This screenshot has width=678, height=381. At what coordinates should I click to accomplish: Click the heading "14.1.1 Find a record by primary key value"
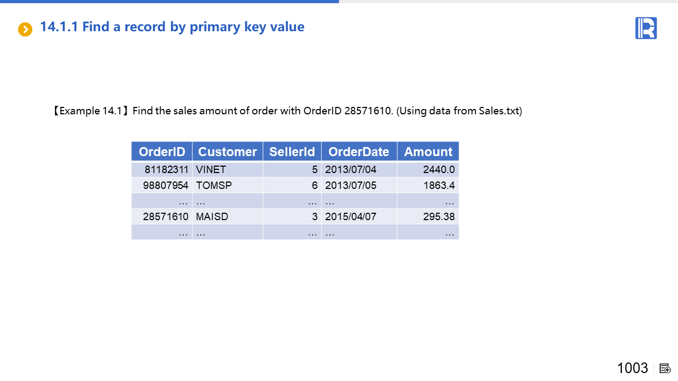coord(172,27)
